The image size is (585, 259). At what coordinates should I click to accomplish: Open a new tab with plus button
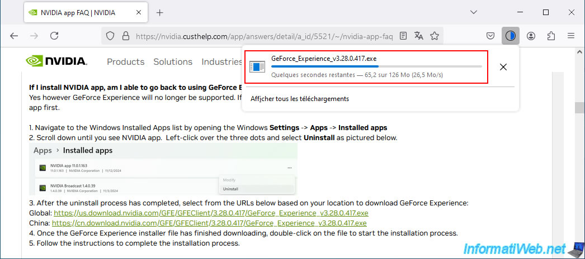160,13
